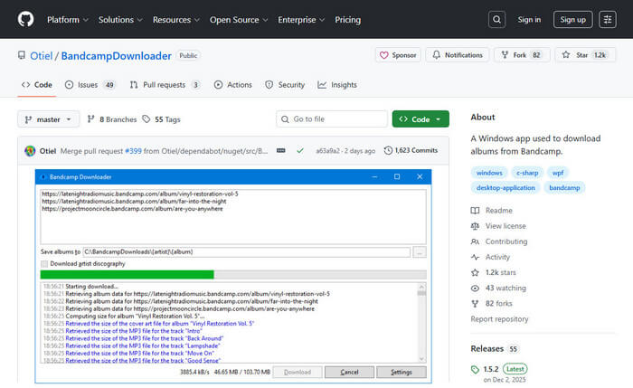
Task: Click the Sign in link
Action: click(x=529, y=19)
